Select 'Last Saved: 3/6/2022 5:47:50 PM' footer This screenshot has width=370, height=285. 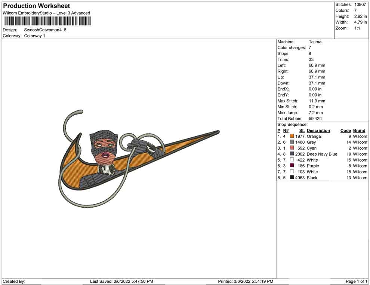click(x=121, y=281)
